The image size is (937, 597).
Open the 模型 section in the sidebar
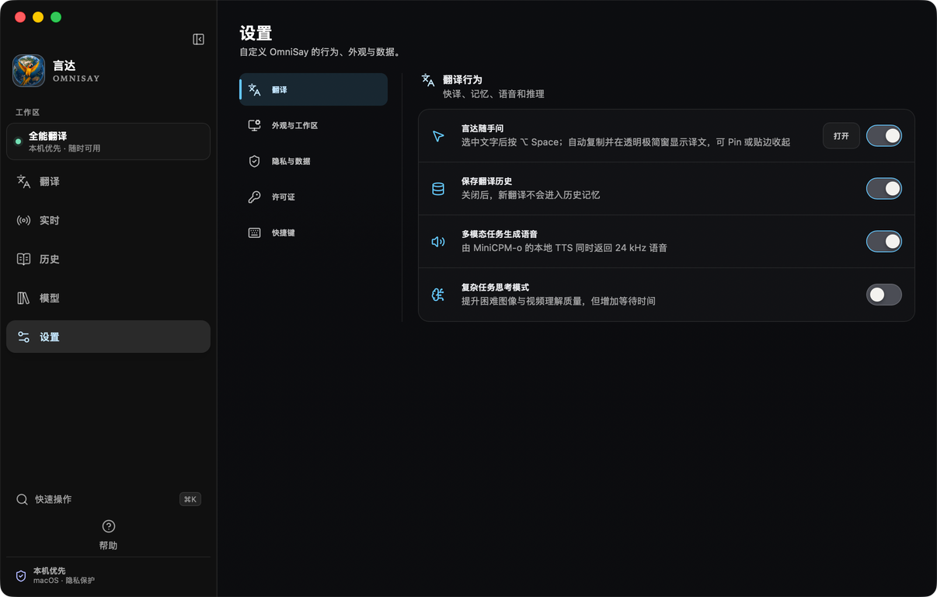[x=108, y=298]
